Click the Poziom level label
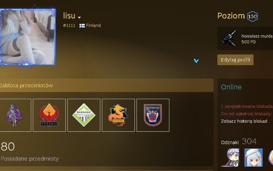273x171 pixels. click(x=231, y=16)
